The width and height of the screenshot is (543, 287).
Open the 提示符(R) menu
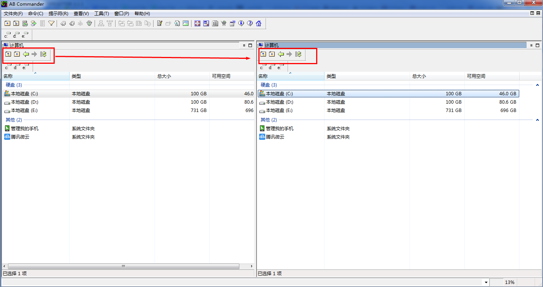pos(59,14)
